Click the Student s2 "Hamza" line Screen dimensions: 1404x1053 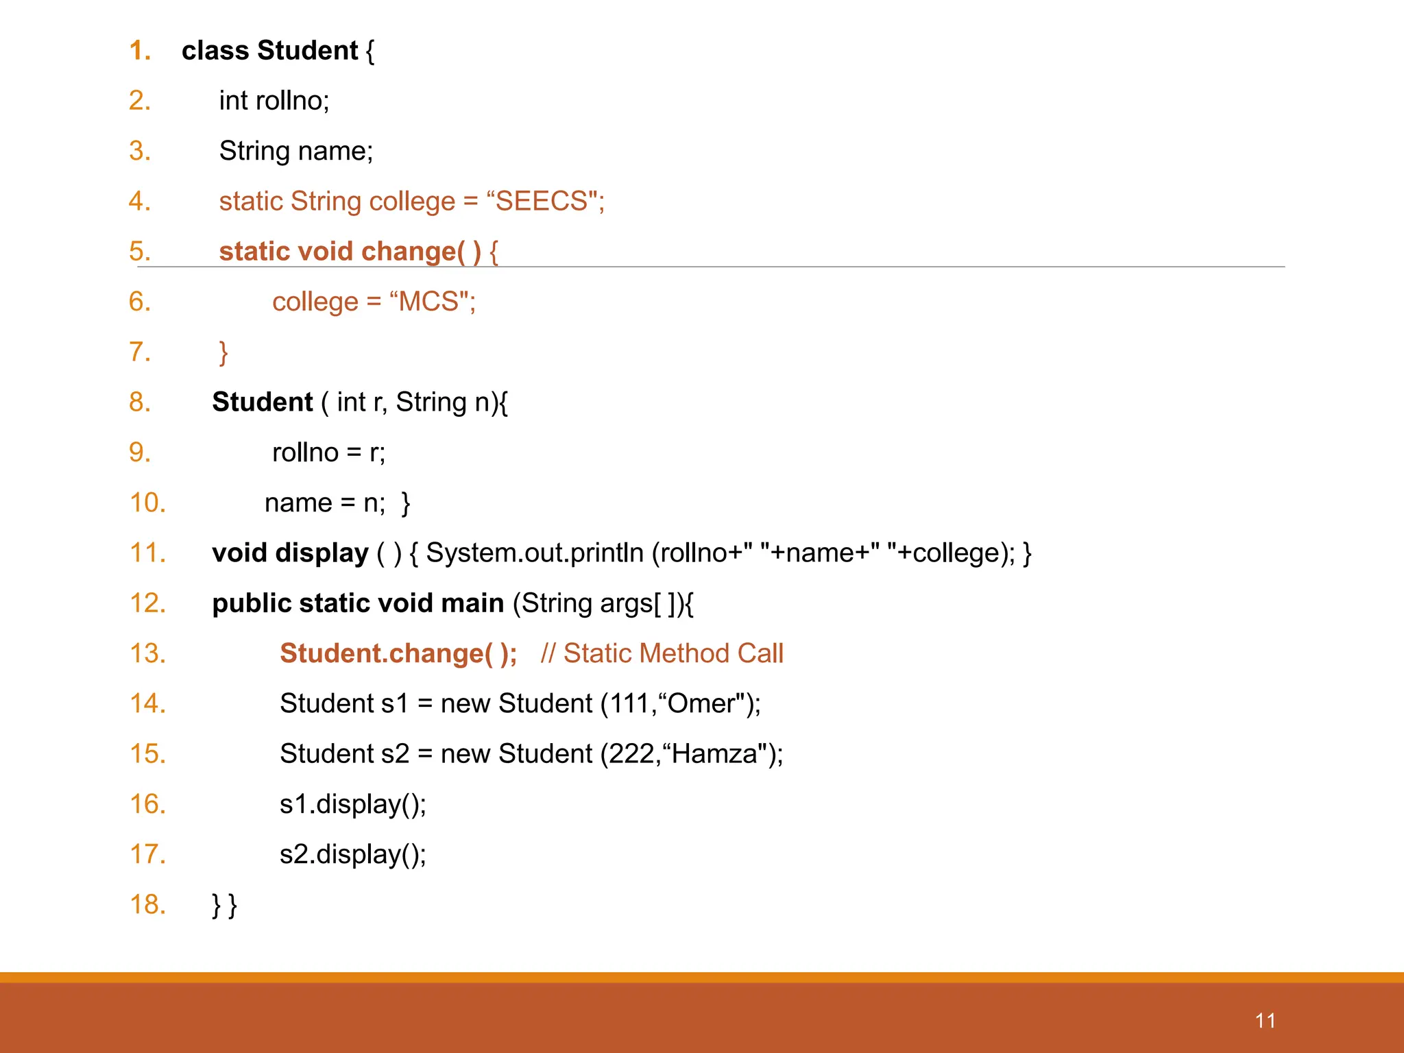tap(531, 754)
